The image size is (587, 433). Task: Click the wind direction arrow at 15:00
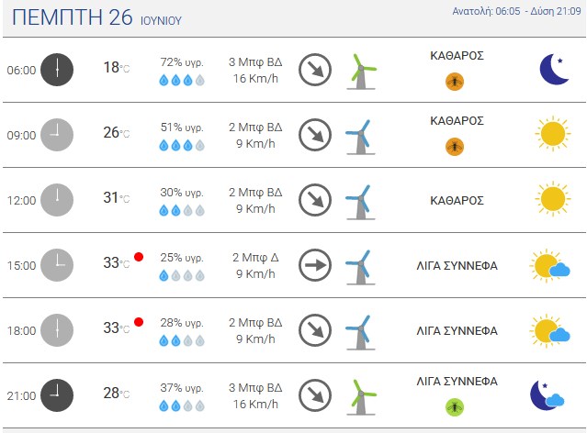(315, 265)
